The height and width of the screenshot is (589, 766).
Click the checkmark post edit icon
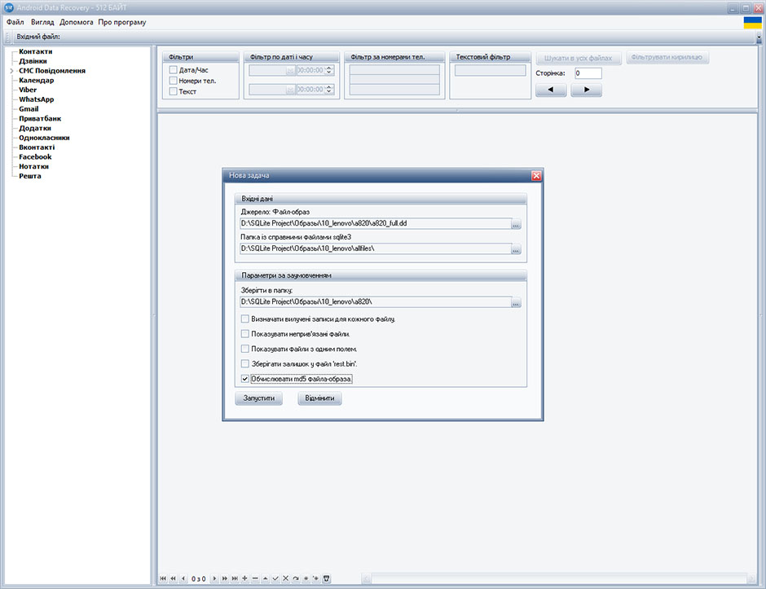(x=275, y=578)
